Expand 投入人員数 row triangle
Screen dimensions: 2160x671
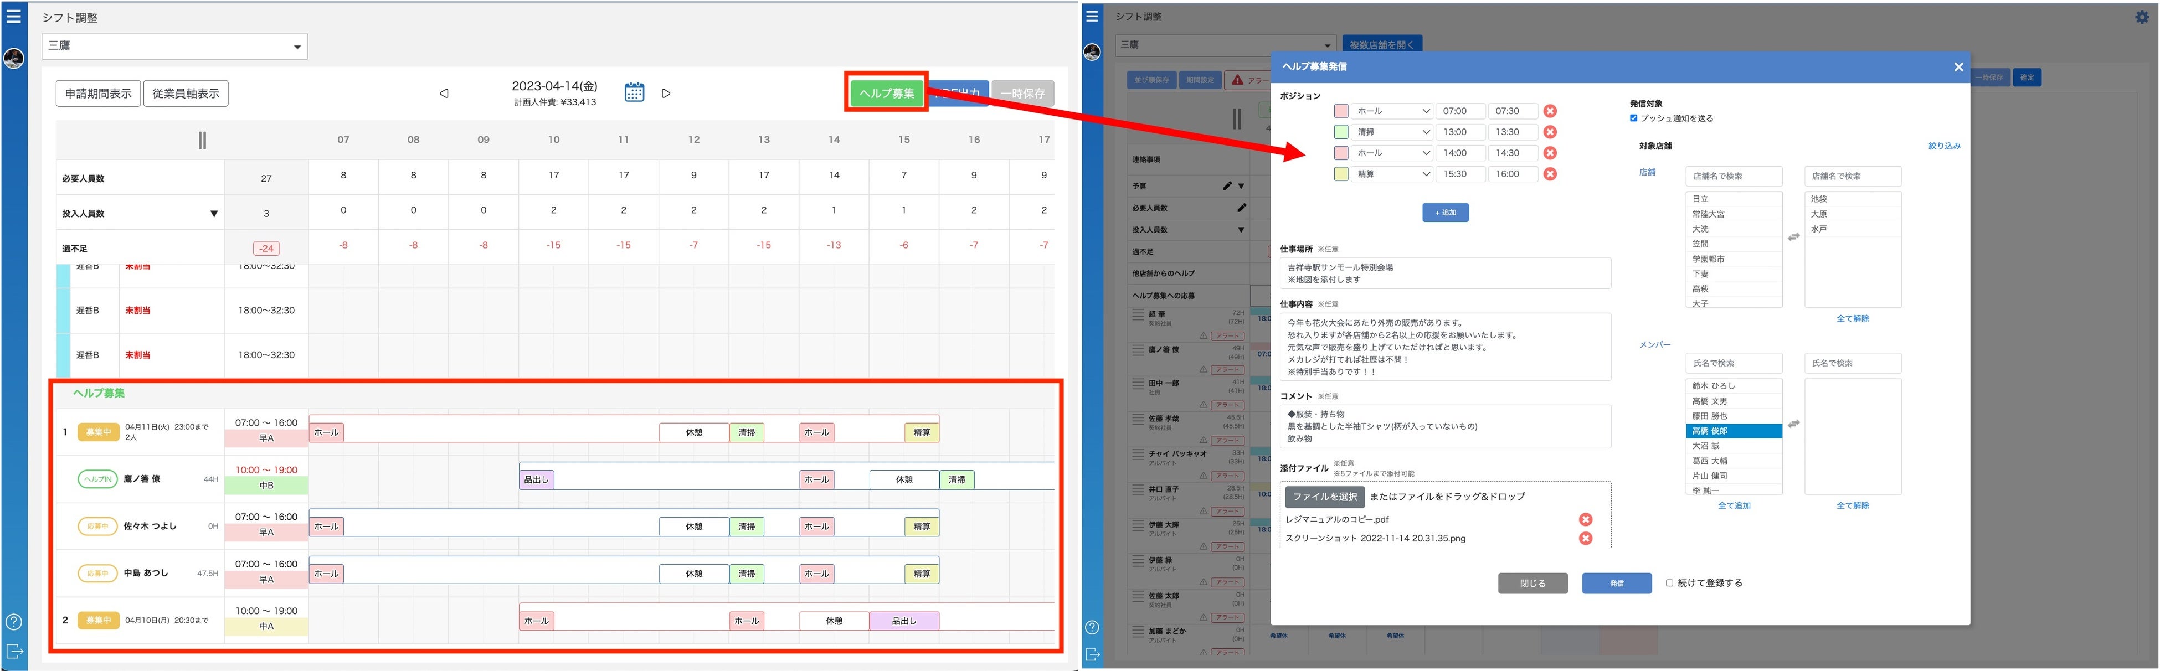(214, 214)
